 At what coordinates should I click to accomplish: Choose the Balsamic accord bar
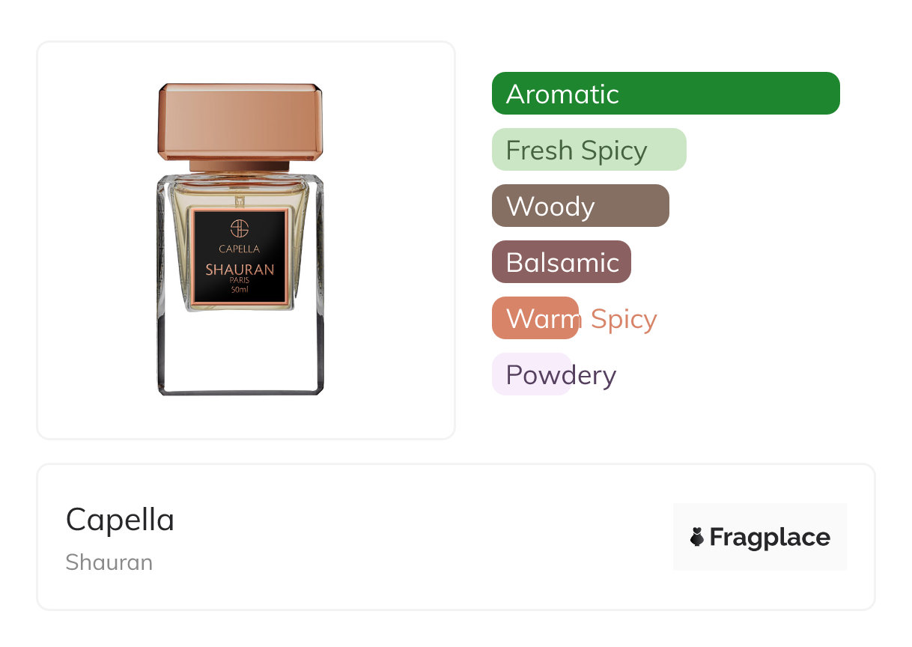(561, 262)
